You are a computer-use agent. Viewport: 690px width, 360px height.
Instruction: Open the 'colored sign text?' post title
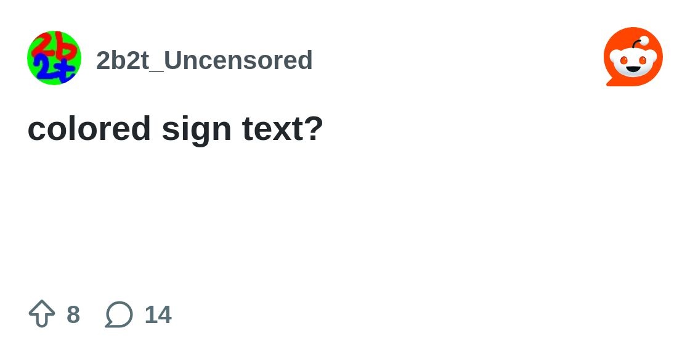pos(175,128)
